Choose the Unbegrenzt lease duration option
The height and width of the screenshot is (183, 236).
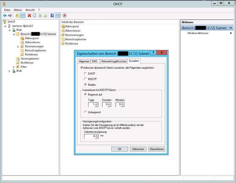85,112
